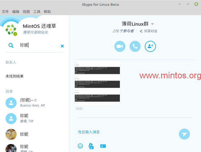Start a video call in the group chat
This screenshot has height=152, width=201.
coord(120,46)
